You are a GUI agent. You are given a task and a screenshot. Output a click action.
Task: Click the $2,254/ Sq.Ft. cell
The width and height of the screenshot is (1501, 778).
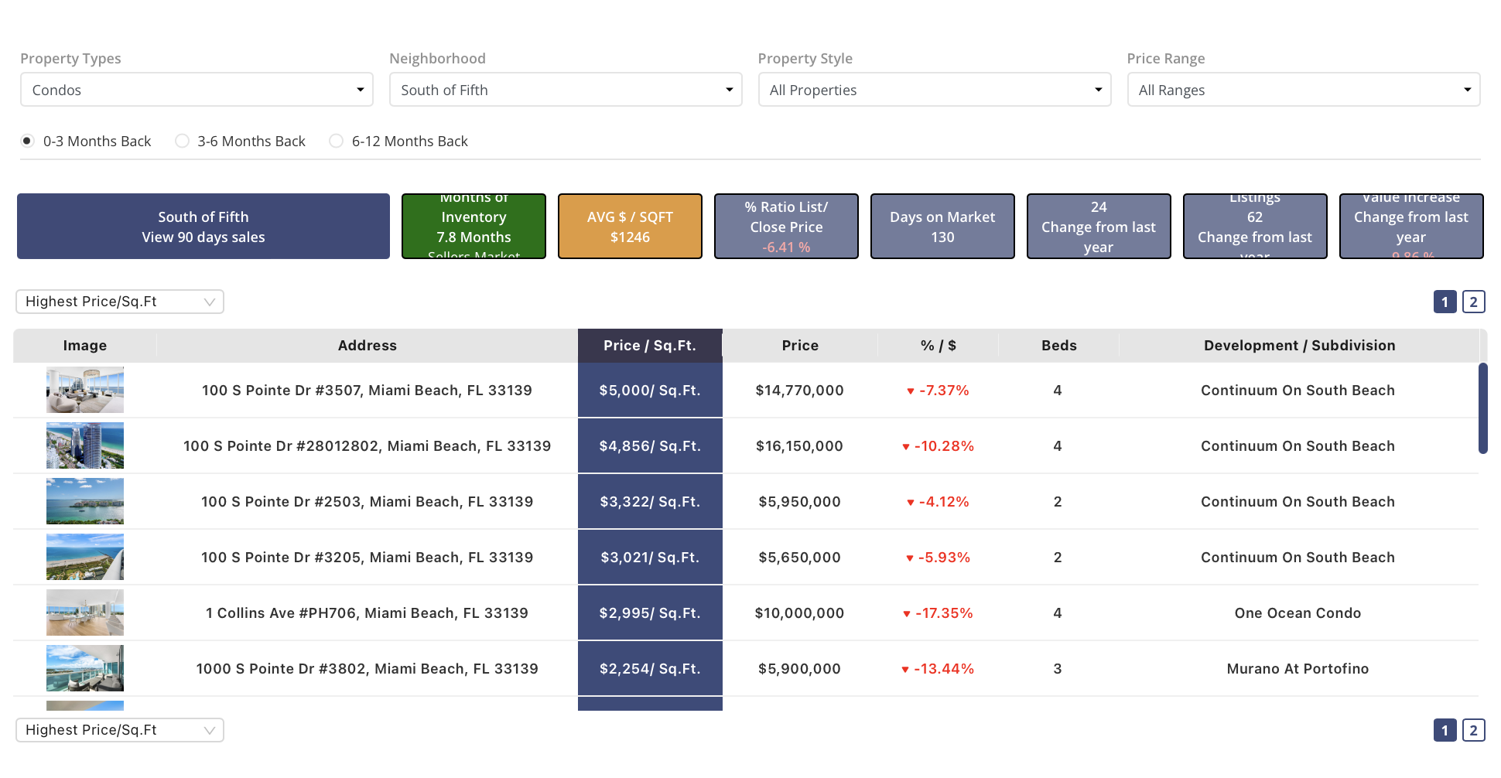pos(650,669)
